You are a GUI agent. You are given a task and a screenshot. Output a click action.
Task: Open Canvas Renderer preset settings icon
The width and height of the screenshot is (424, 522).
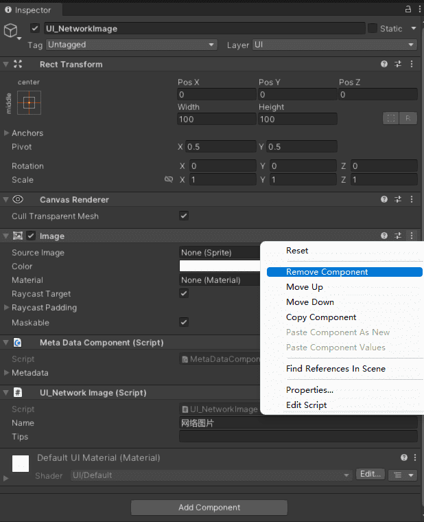click(x=398, y=199)
